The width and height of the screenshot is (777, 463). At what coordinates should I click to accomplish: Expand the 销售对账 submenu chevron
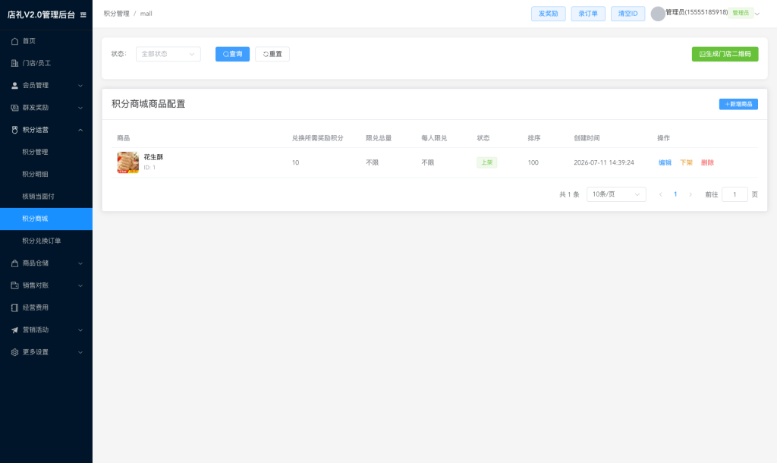pos(80,285)
